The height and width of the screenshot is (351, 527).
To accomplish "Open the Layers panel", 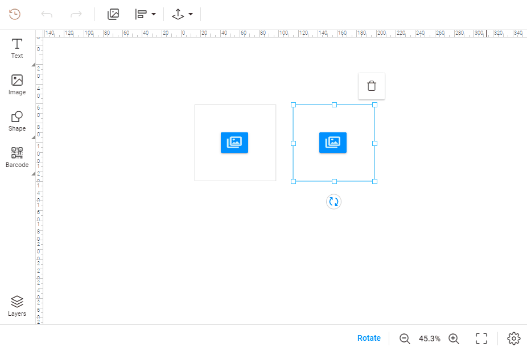I will tap(17, 306).
